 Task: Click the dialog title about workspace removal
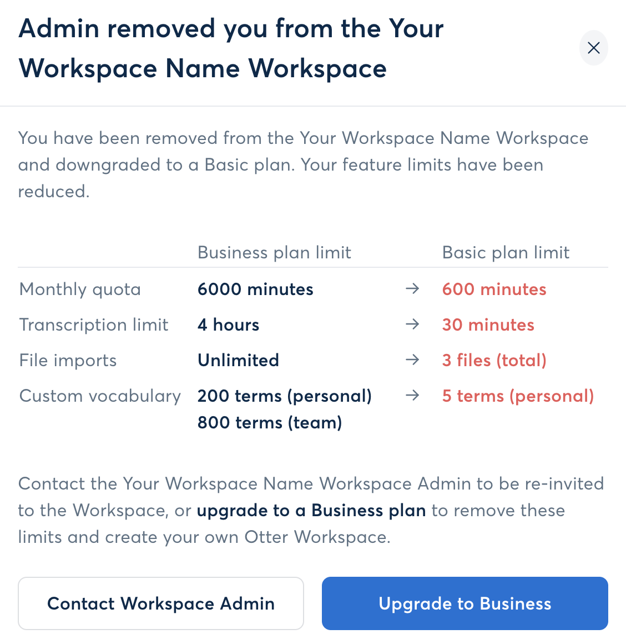(231, 48)
